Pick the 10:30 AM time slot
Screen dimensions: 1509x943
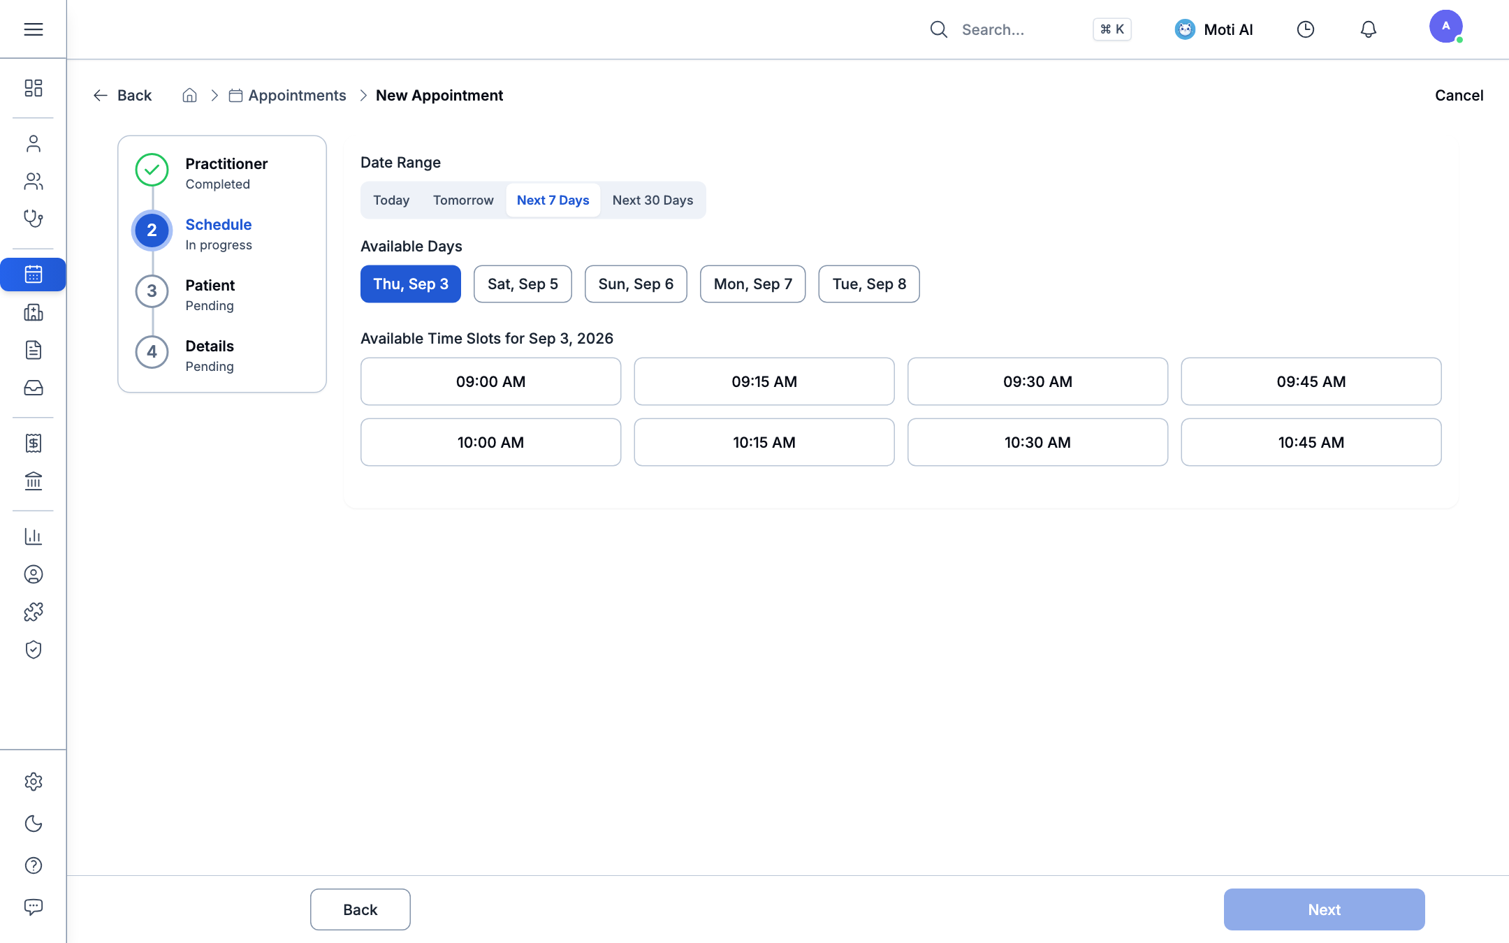point(1037,442)
